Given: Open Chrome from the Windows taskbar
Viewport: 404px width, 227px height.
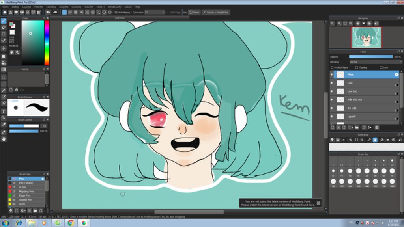Looking at the screenshot, I should 71,223.
